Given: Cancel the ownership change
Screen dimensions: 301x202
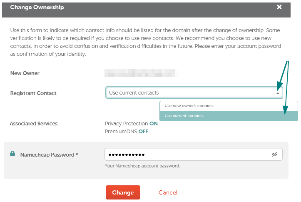Looking at the screenshot, I should pyautogui.click(x=168, y=192).
